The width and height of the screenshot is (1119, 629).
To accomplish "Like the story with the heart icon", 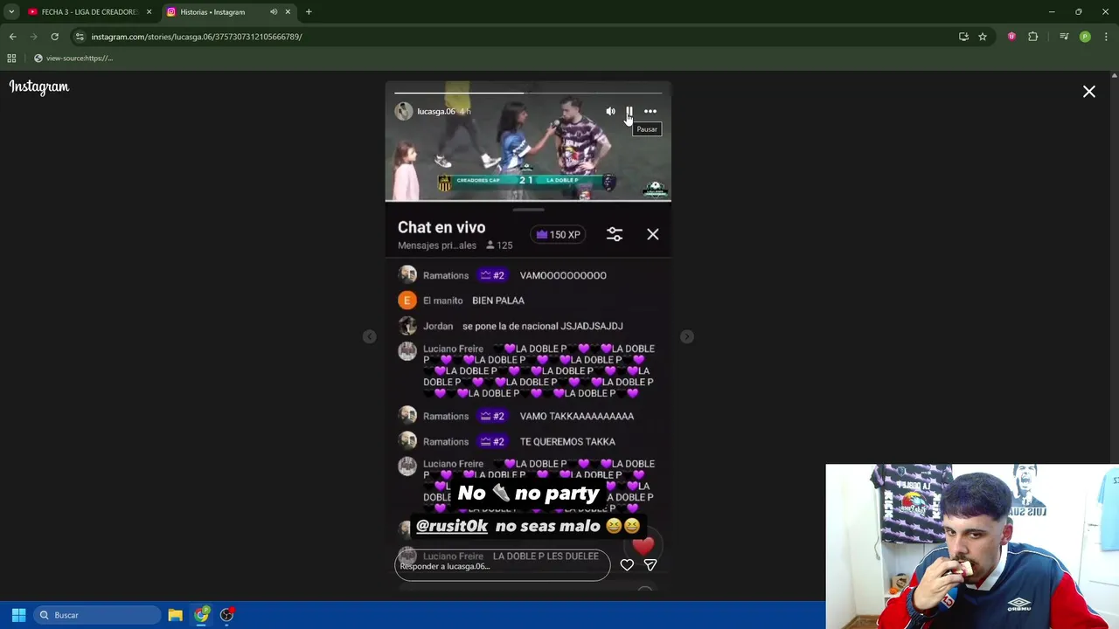I will pyautogui.click(x=627, y=565).
